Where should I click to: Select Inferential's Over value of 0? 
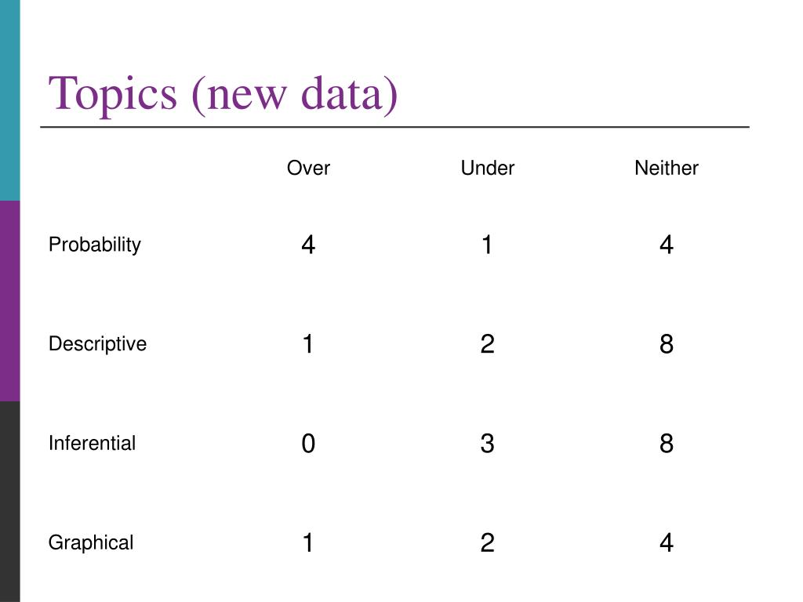[308, 444]
